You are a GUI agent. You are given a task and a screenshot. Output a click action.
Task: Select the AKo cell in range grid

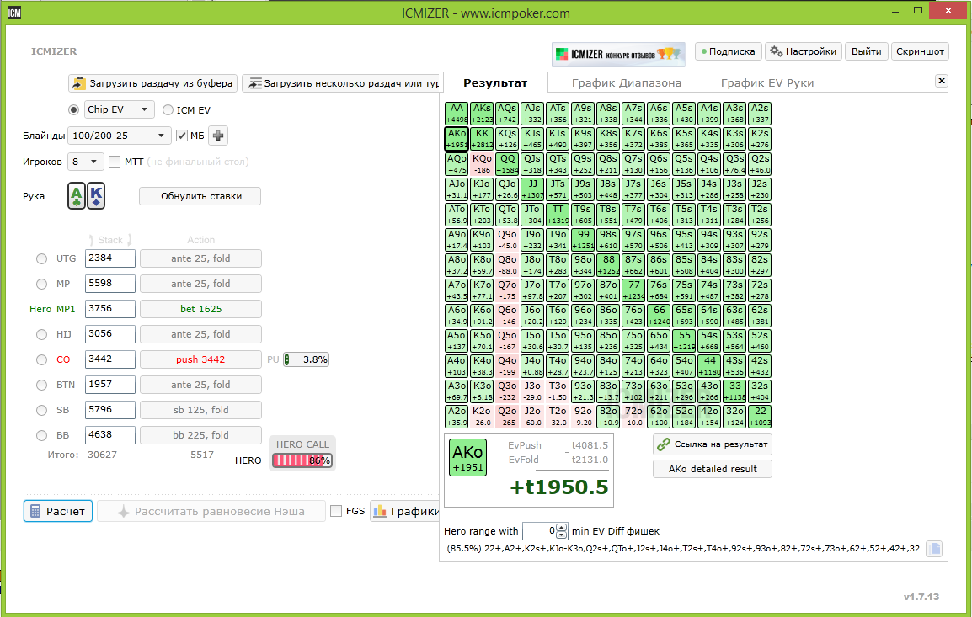457,140
